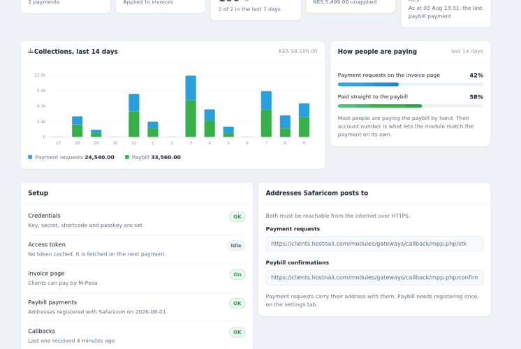Click 'Applied to invoices' card text
The height and width of the screenshot is (349, 521).
coord(148,2)
